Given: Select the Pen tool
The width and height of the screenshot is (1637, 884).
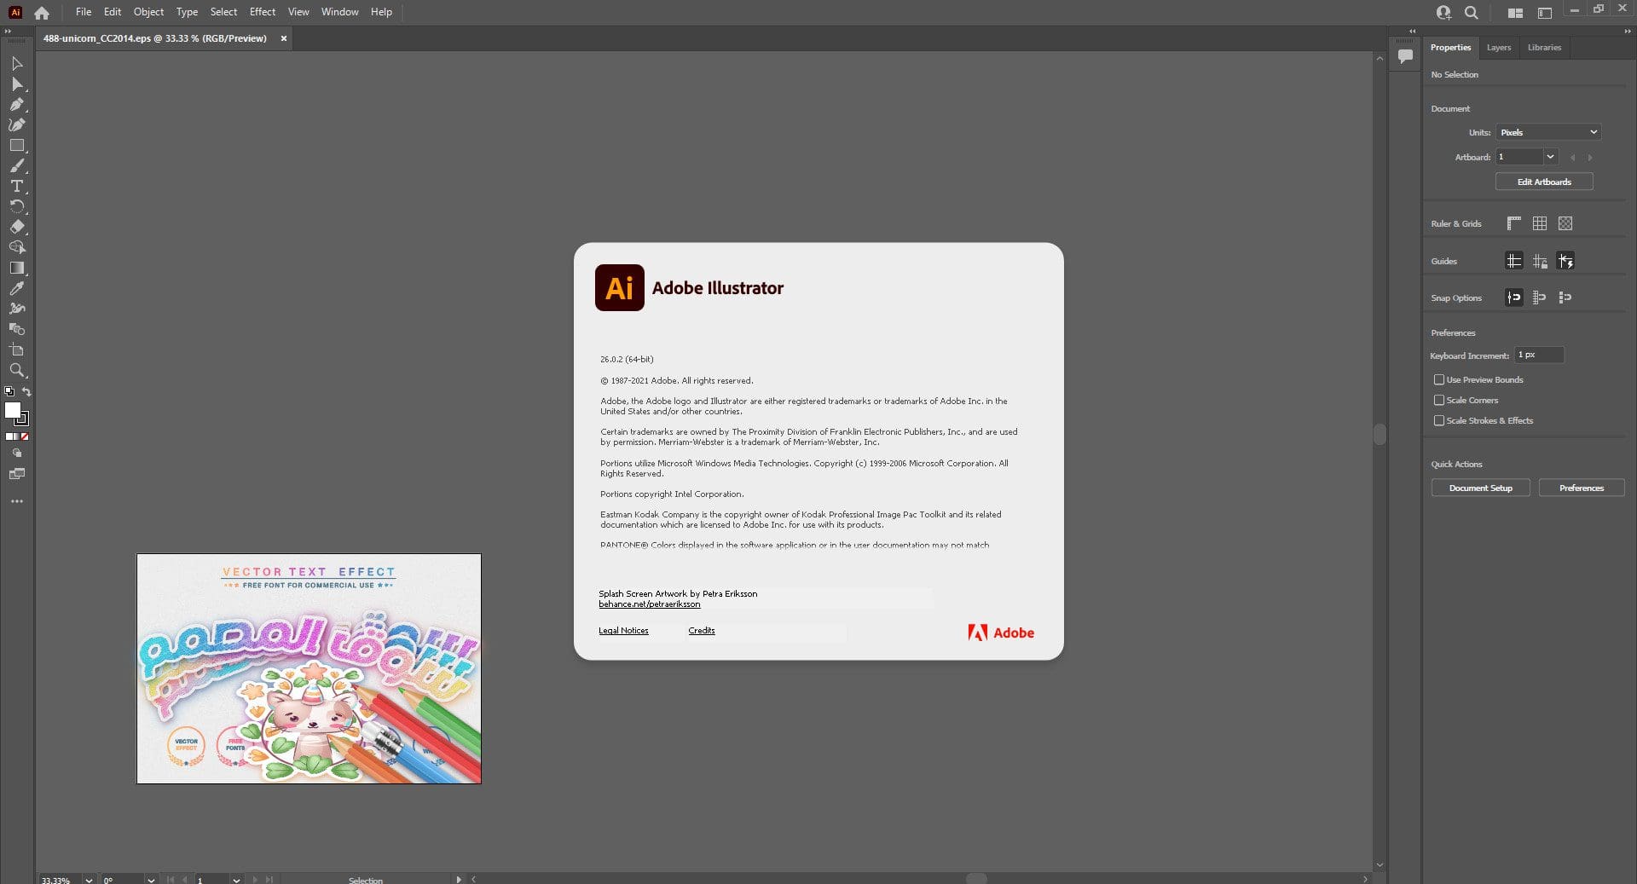Looking at the screenshot, I should (16, 105).
